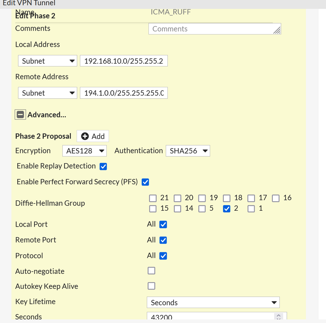Check Diffie-Hellman group 16
Image resolution: width=326 pixels, height=323 pixels.
coord(276,198)
